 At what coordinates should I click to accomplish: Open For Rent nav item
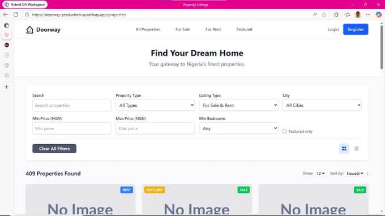click(213, 29)
